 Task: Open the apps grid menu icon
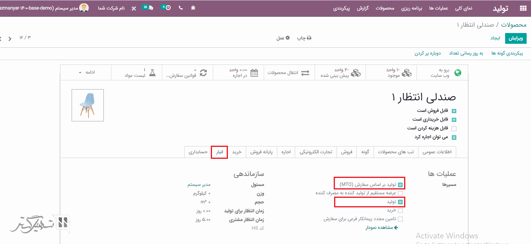tap(523, 8)
